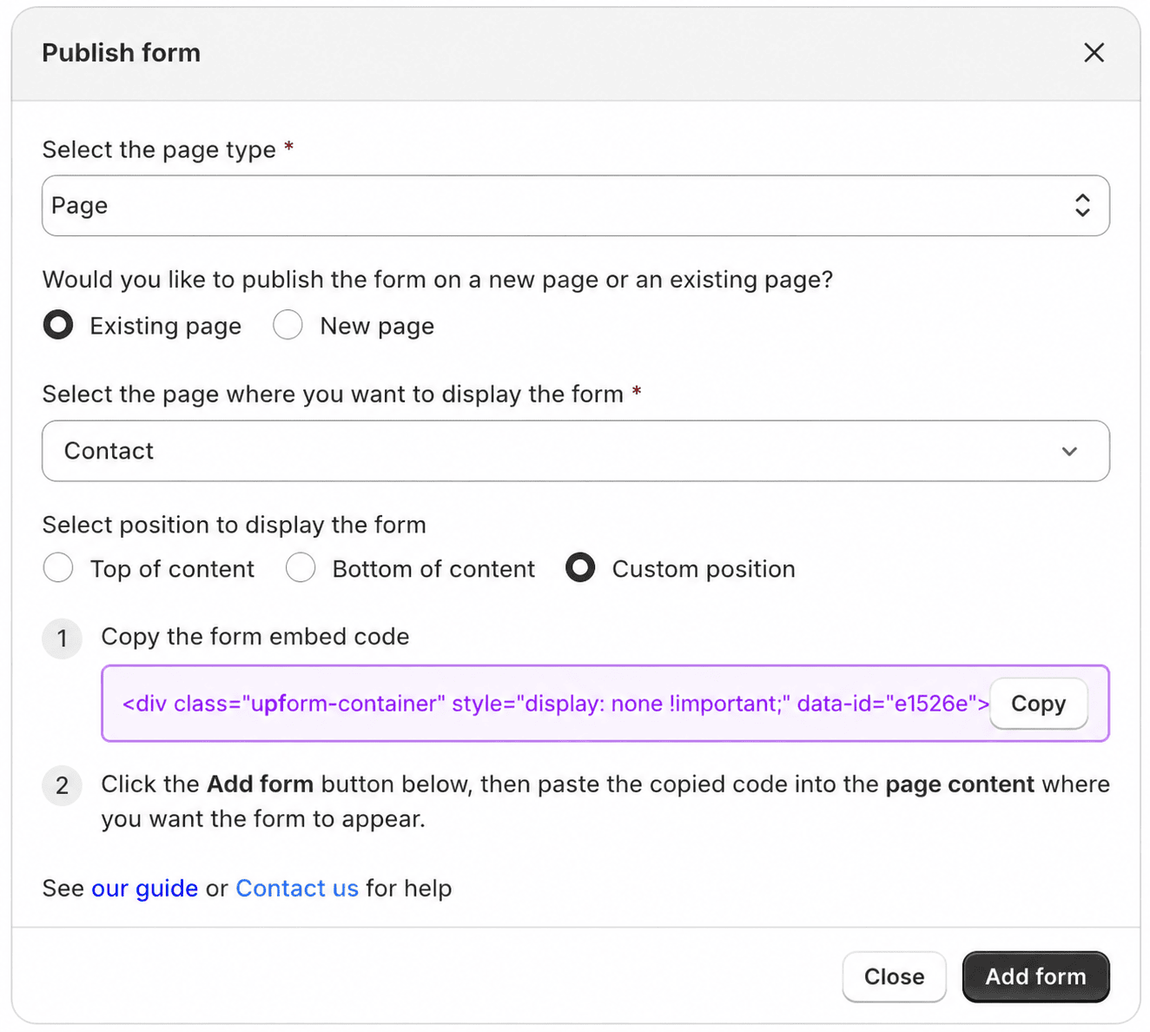Choose the New page radio option
Viewport: 1150px width, 1032px height.
click(x=287, y=326)
